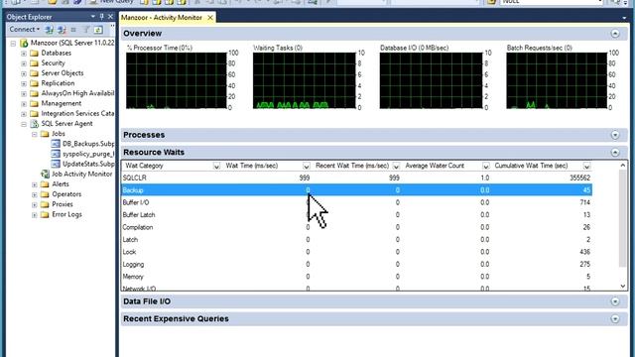The width and height of the screenshot is (635, 357).
Task: Click the Resource Waits scroll down arrow
Action: (x=623, y=287)
